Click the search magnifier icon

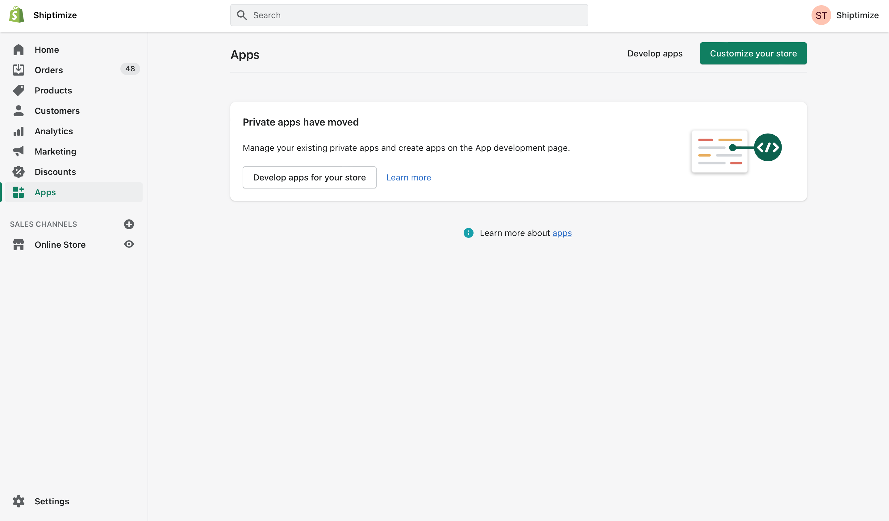(242, 15)
